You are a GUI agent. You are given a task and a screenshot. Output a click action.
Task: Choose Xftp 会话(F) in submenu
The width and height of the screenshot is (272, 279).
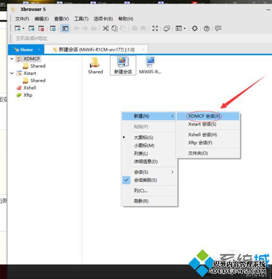tap(208, 143)
